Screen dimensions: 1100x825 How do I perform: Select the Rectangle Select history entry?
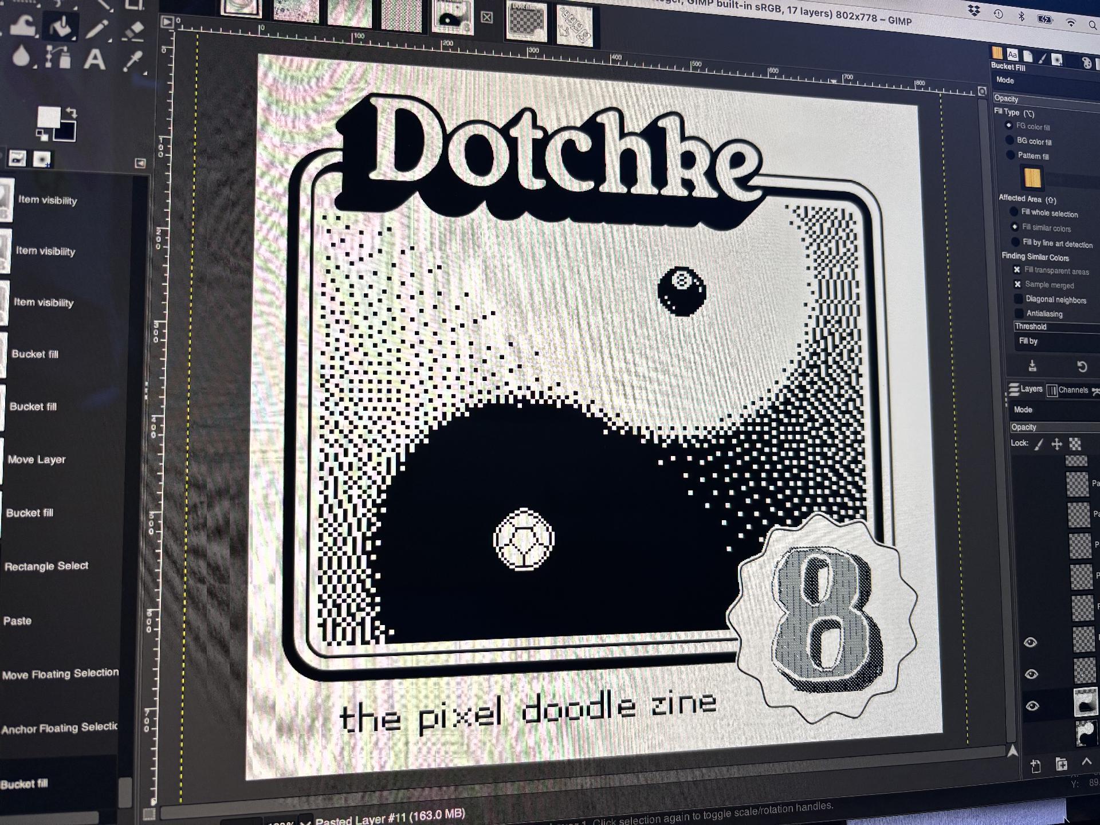coord(46,566)
